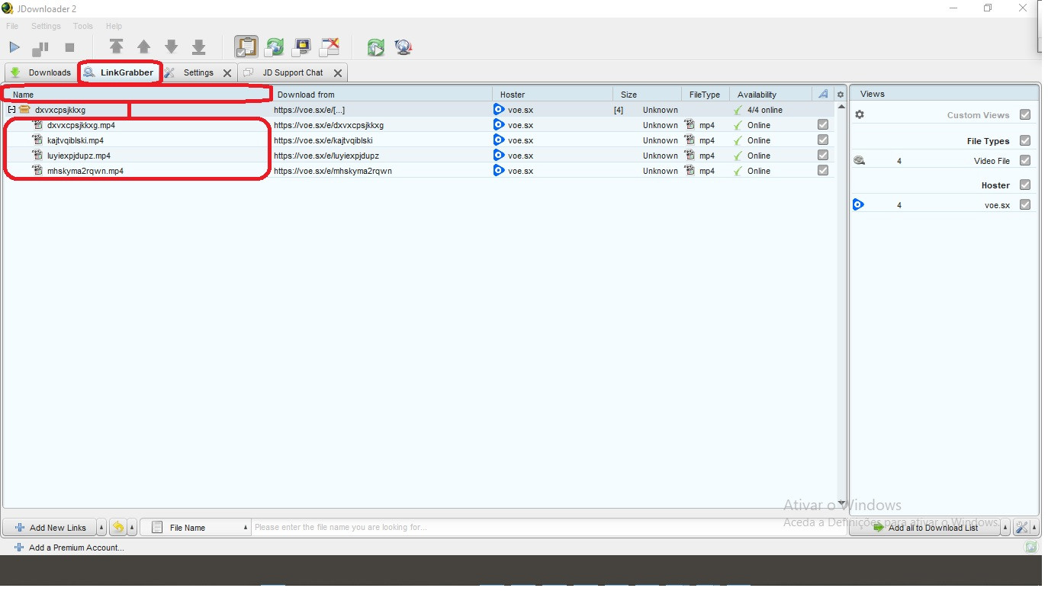The image size is (1048, 591).
Task: Click the Download from column header
Action: point(382,95)
